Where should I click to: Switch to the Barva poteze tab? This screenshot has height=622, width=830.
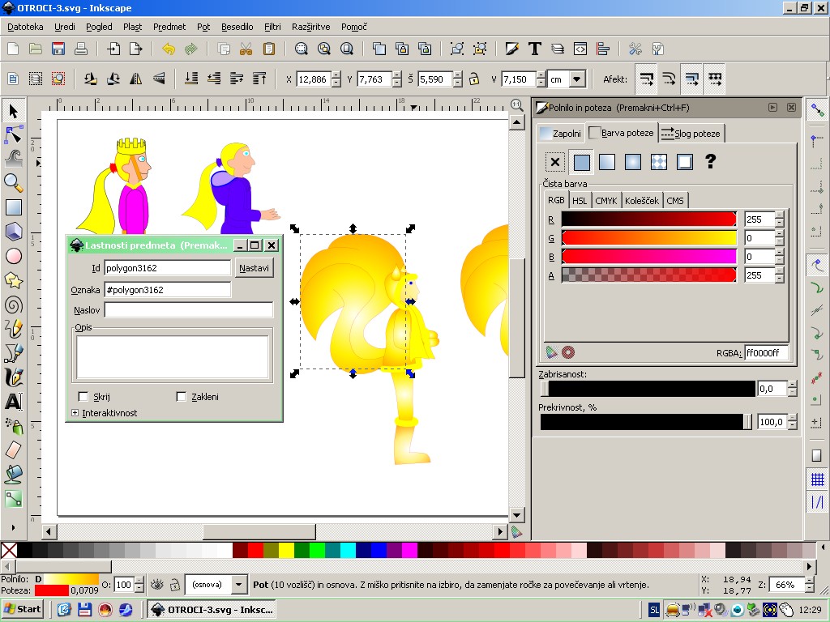pos(621,133)
